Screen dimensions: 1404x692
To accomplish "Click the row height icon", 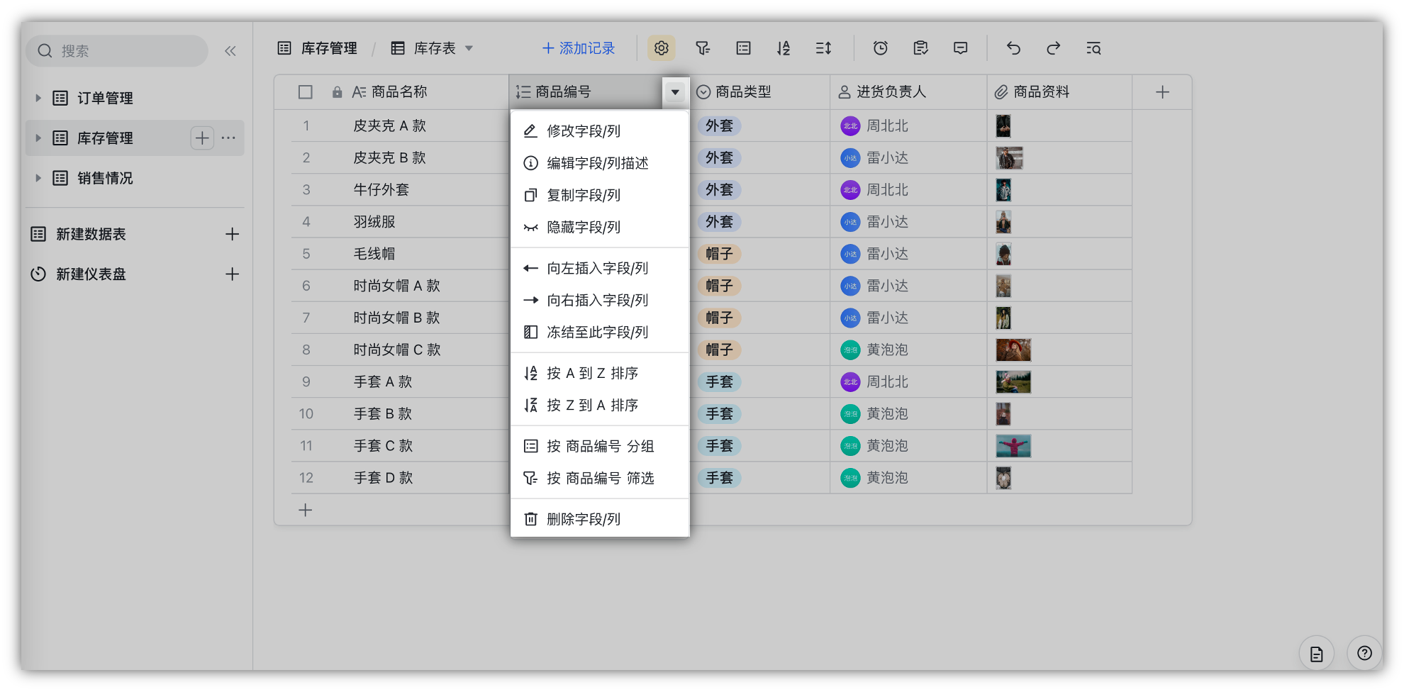I will [823, 48].
